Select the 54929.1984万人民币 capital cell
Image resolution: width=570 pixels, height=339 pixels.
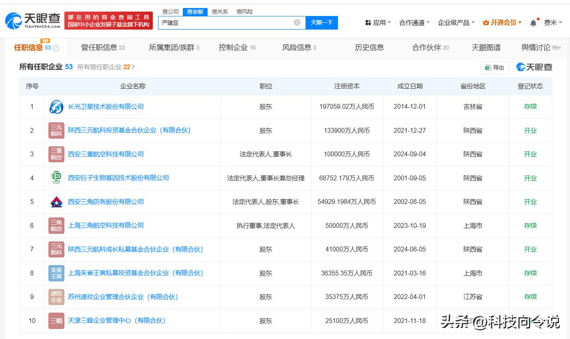[x=347, y=202]
